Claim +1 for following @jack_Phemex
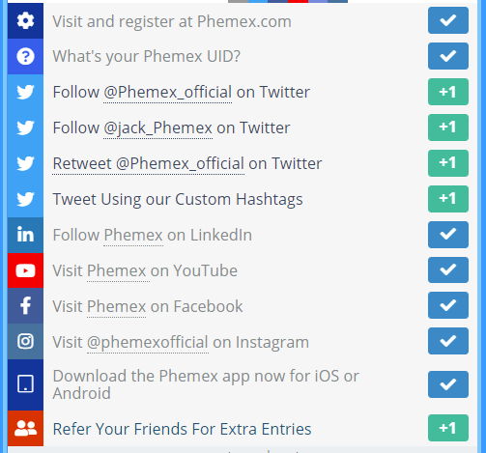Viewport: 486px width, 453px height. (x=448, y=127)
